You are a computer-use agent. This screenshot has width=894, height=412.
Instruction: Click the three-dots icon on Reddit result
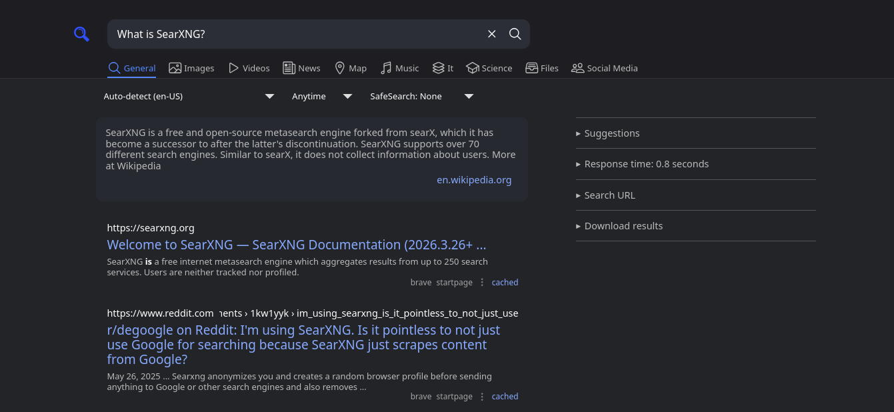point(482,397)
